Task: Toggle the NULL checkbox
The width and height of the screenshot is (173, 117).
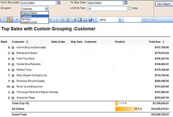Action: pyautogui.click(x=130, y=8)
